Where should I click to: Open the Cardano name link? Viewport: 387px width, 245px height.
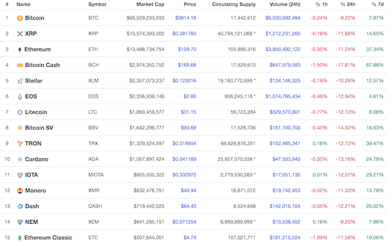pos(37,159)
